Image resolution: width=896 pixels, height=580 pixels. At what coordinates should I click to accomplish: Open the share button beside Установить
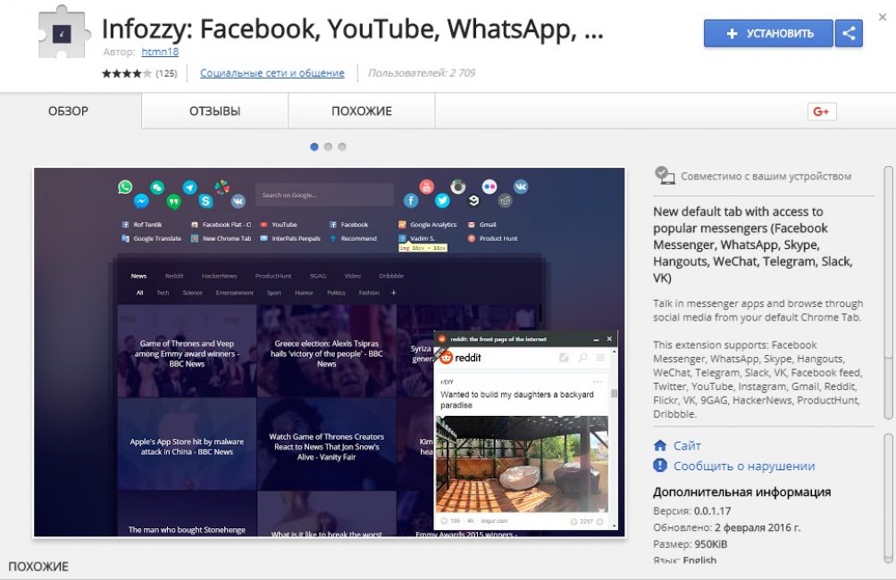849,33
